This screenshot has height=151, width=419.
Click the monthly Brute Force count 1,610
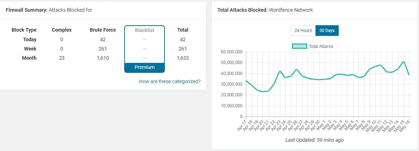point(103,58)
